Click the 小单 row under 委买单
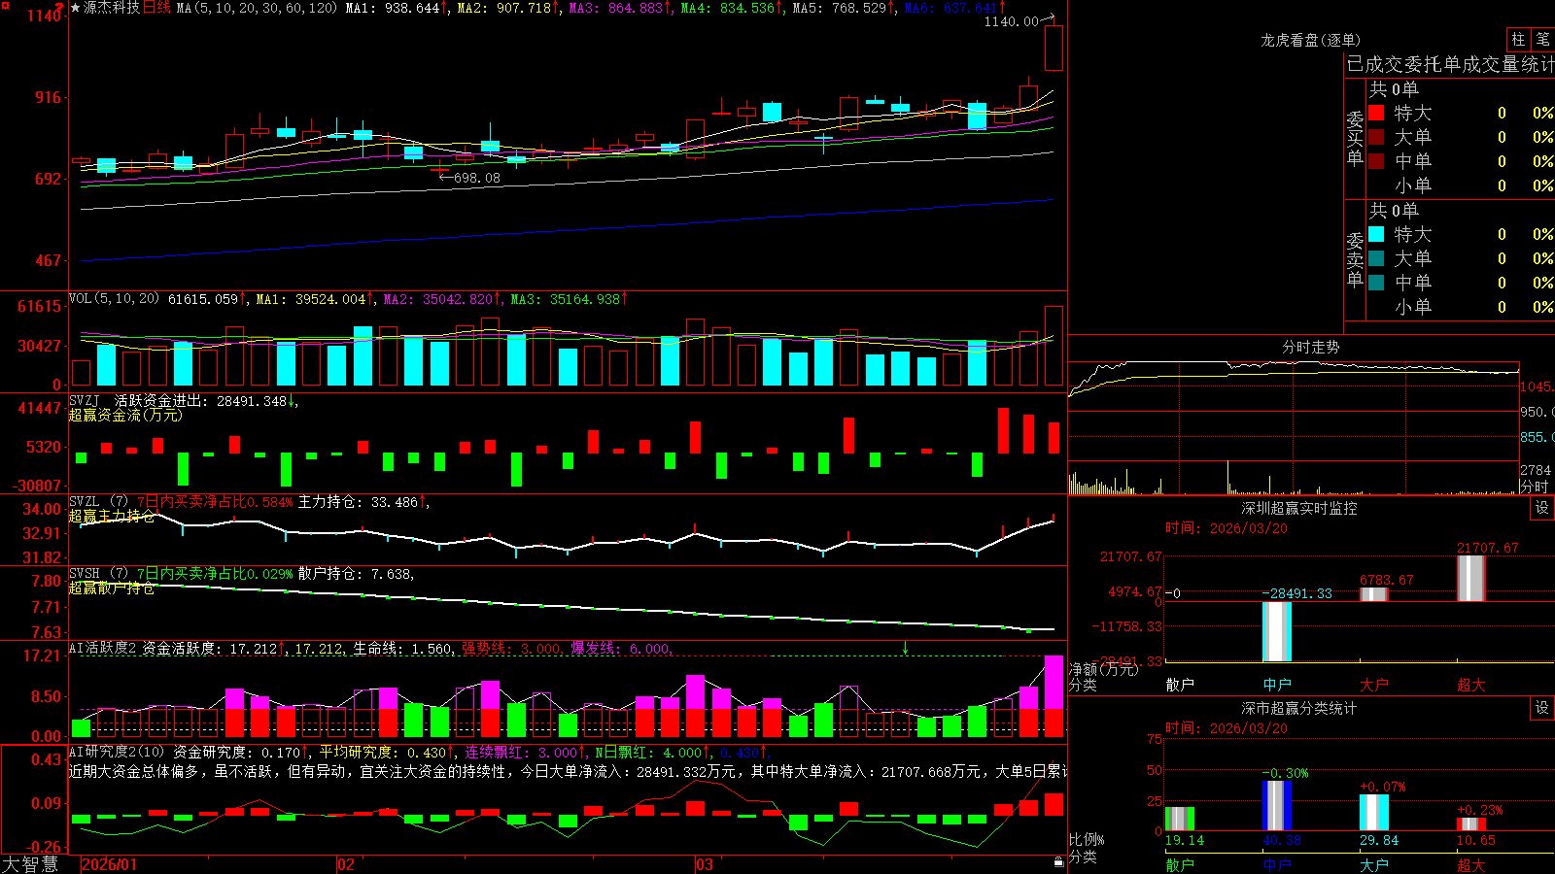The image size is (1555, 874). [1461, 185]
